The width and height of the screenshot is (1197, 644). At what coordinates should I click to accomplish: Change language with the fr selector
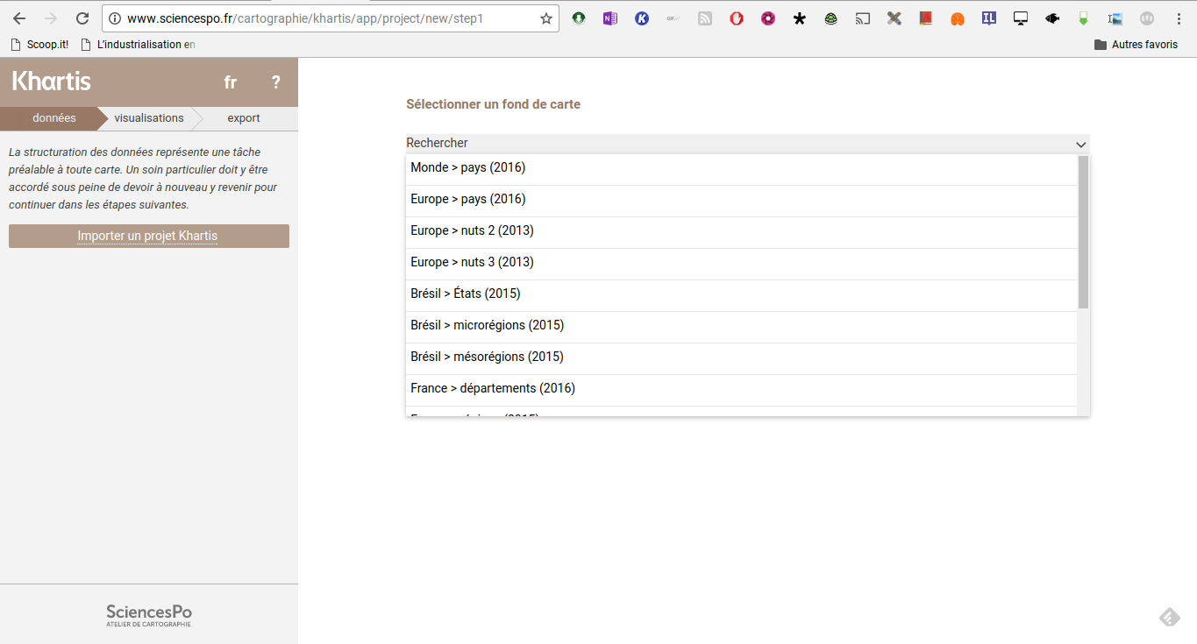click(x=231, y=82)
